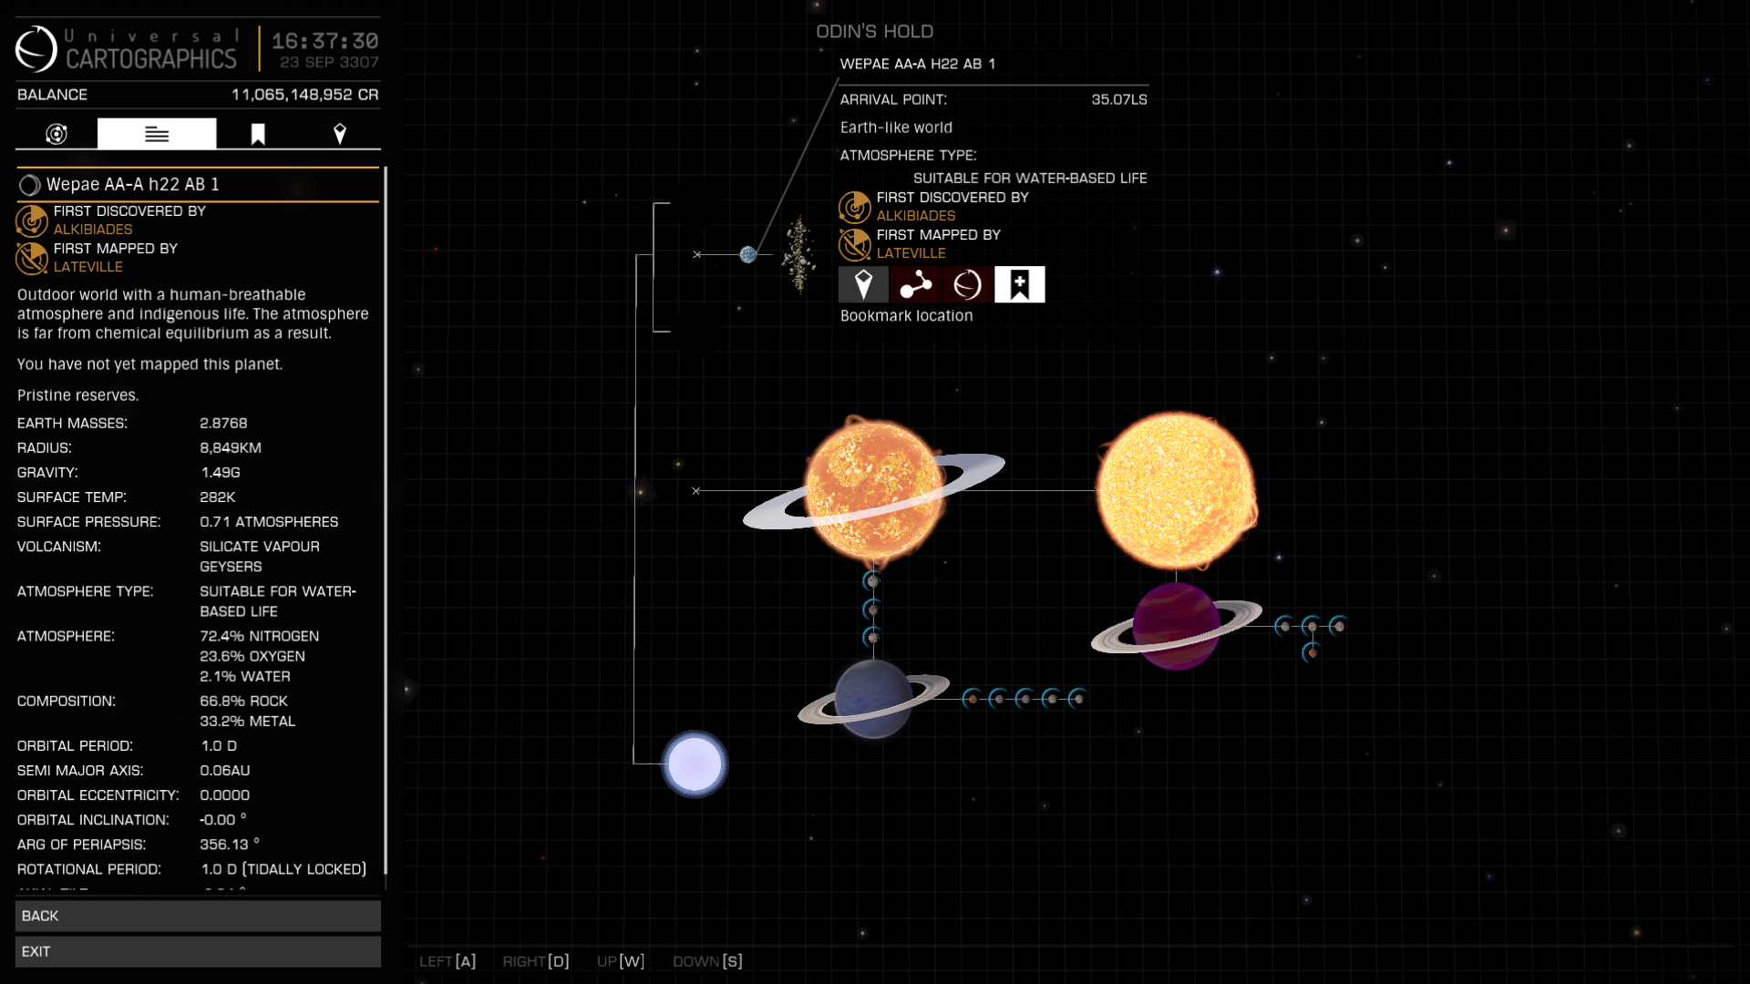
Task: Open the location marker tab
Action: point(340,135)
